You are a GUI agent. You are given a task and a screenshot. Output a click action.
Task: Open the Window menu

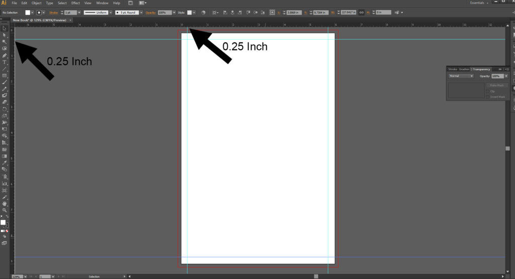102,3
